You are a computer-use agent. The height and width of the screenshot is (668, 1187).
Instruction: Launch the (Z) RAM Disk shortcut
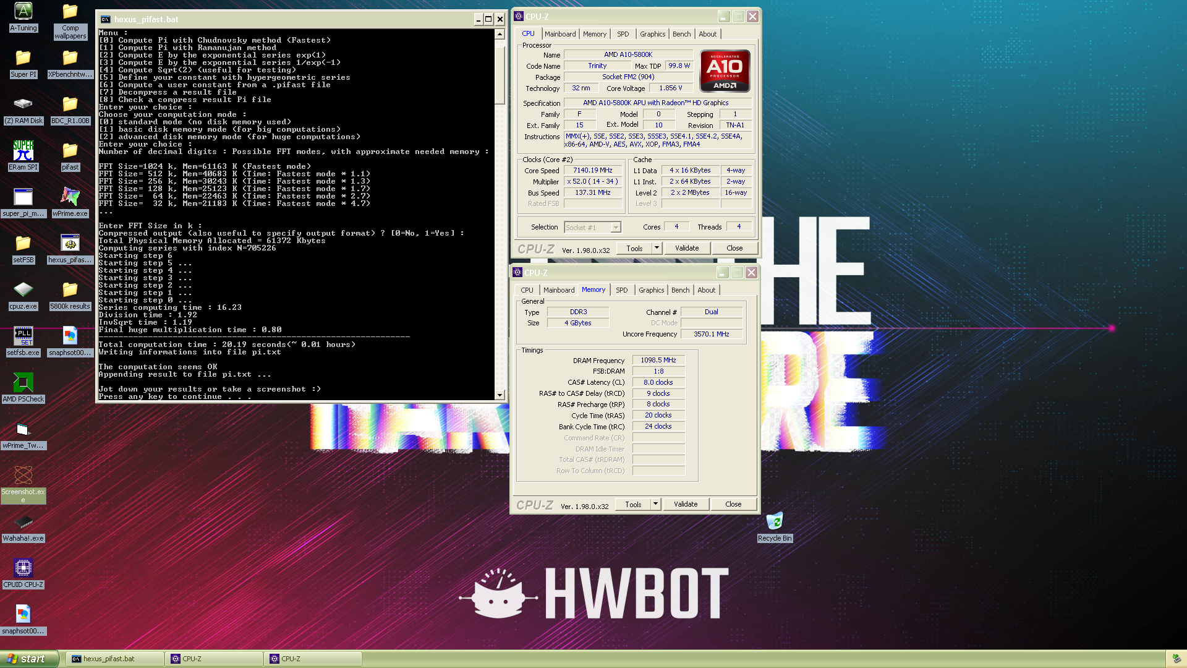click(x=23, y=110)
